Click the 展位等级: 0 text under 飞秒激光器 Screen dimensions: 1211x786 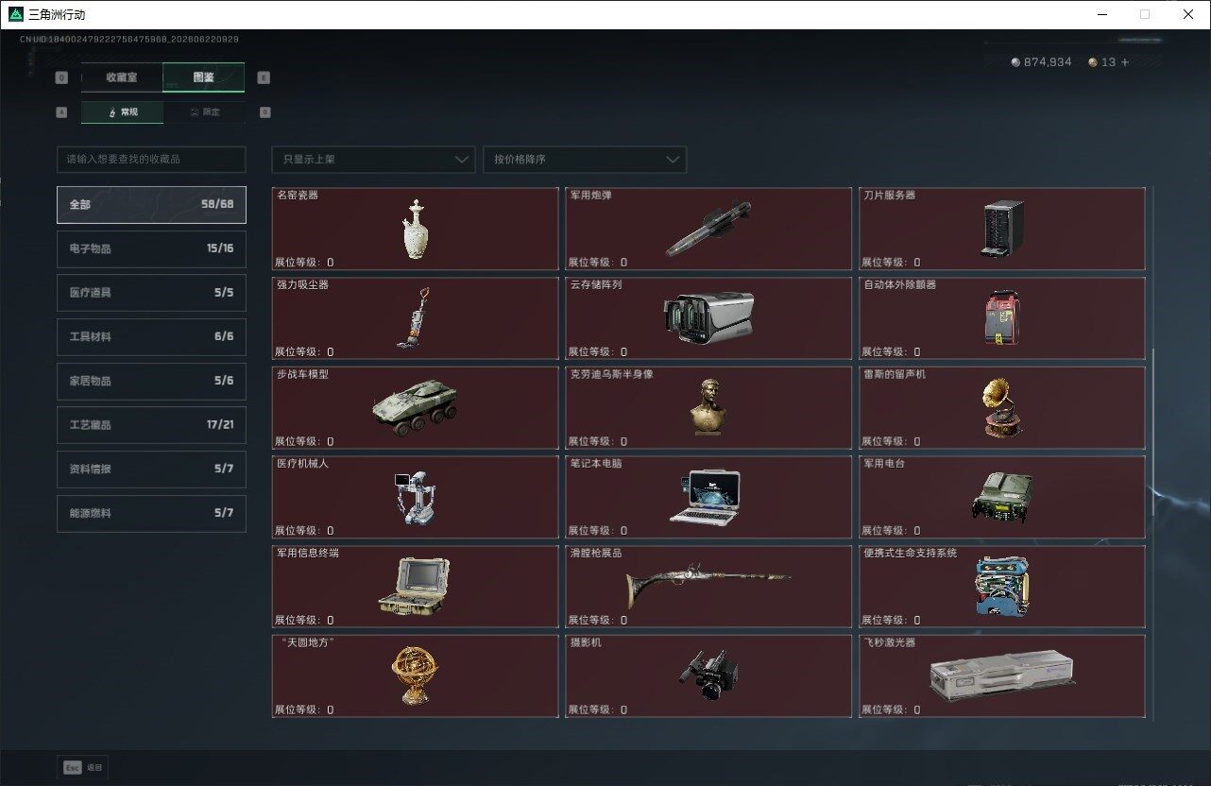click(891, 710)
